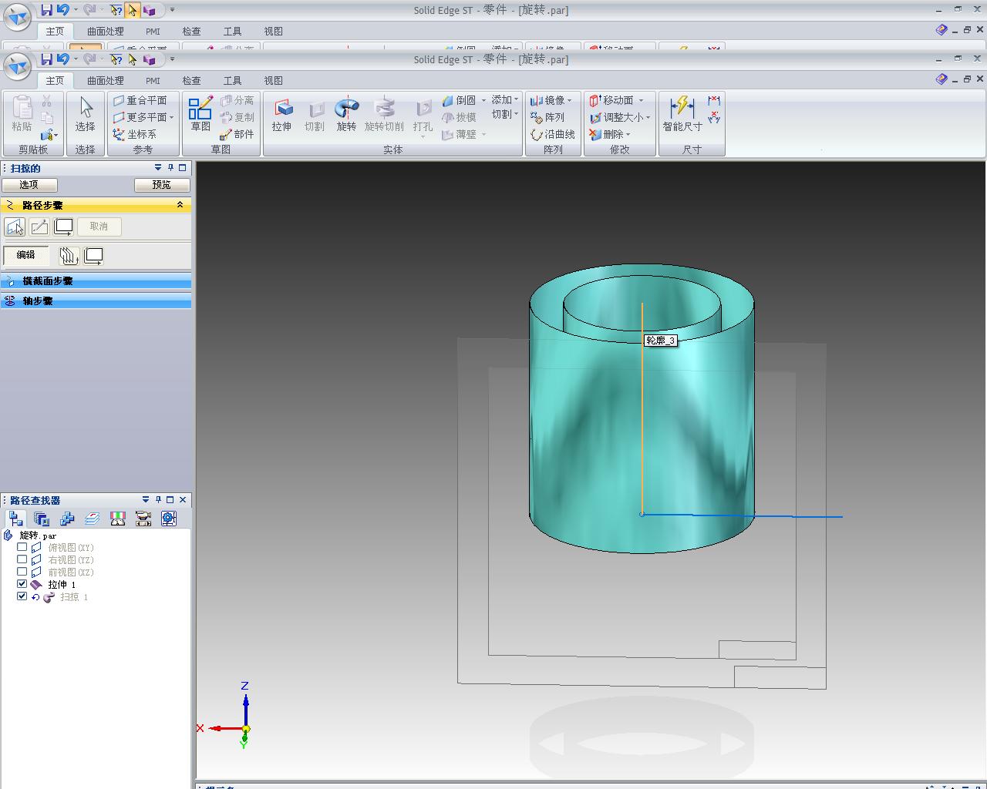Switch to the Home (主页) ribbon tab
Viewport: 987px width, 789px height.
pyautogui.click(x=55, y=80)
